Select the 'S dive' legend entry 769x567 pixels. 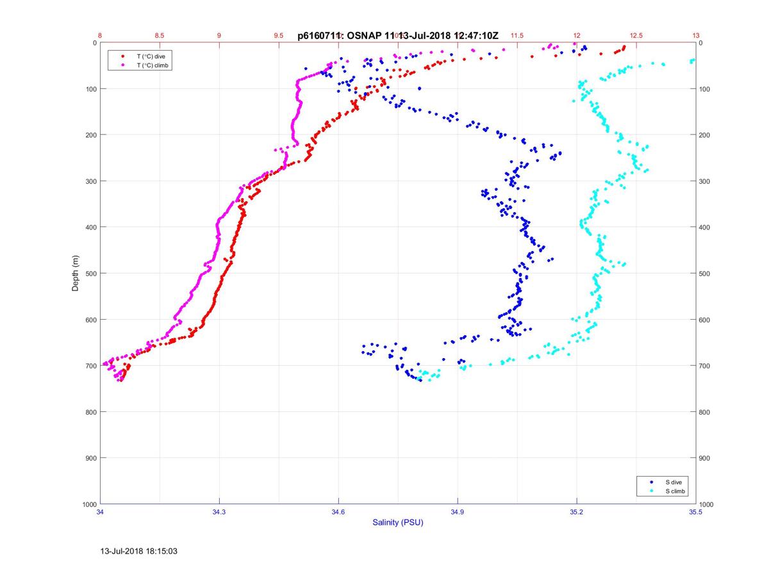coord(674,482)
